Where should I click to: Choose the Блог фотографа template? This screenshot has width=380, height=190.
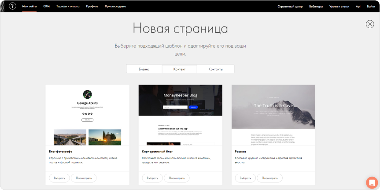(x=59, y=178)
